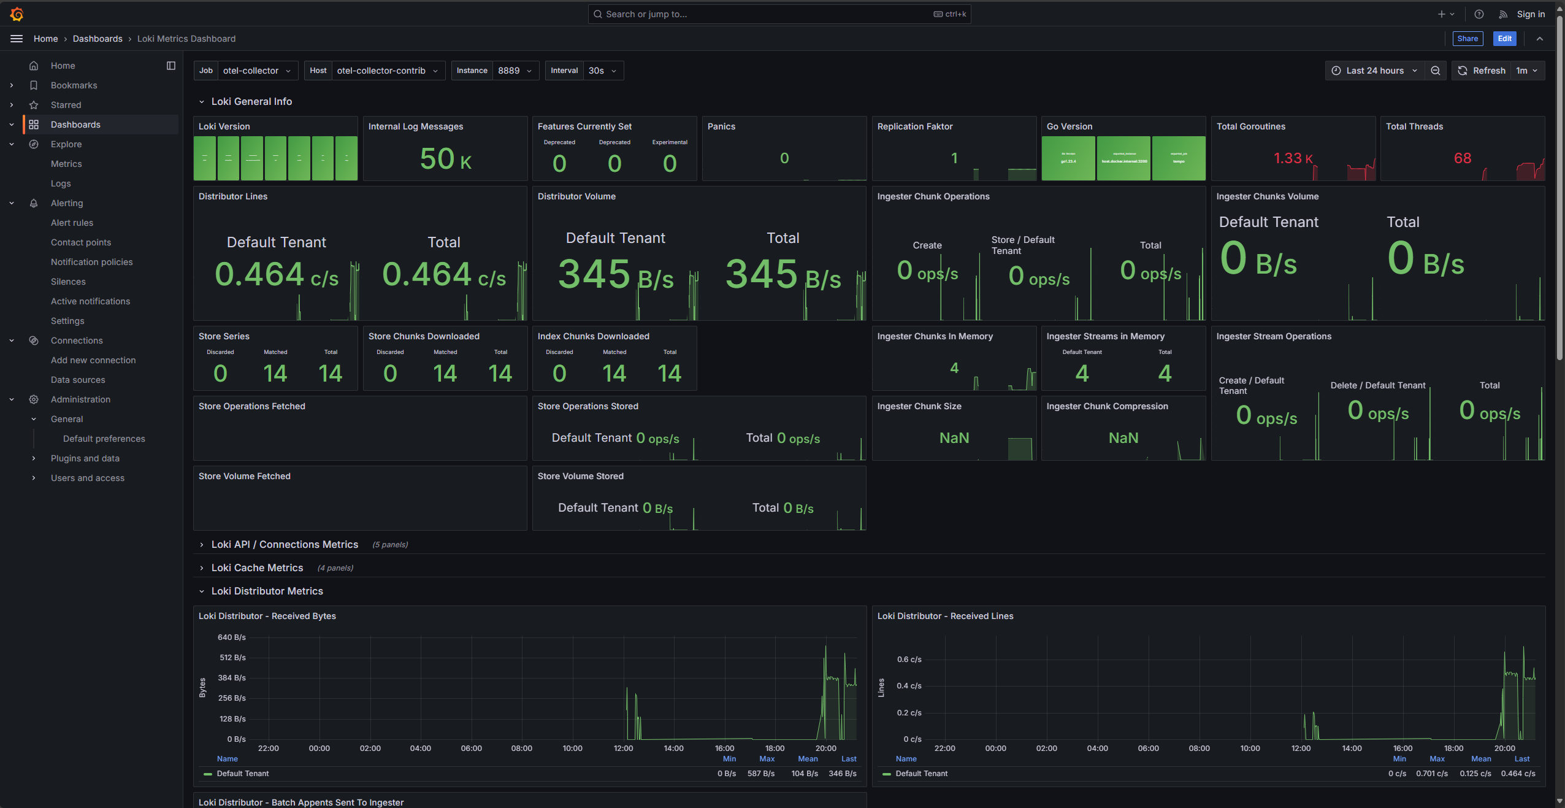Viewport: 1565px width, 808px height.
Task: Click the Grafana logo icon
Action: point(17,13)
